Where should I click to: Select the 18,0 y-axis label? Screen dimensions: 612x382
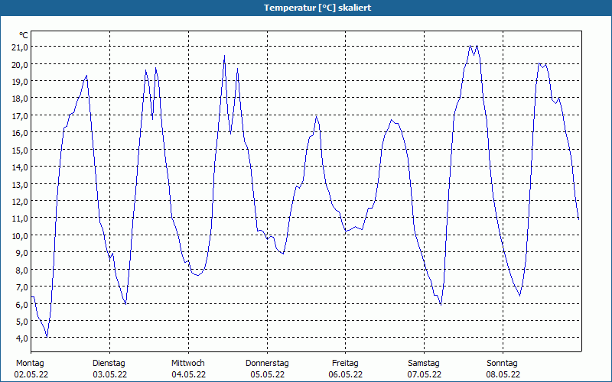(20, 99)
